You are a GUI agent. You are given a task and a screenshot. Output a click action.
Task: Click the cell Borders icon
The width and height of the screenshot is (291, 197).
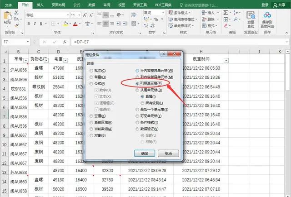pos(53,24)
